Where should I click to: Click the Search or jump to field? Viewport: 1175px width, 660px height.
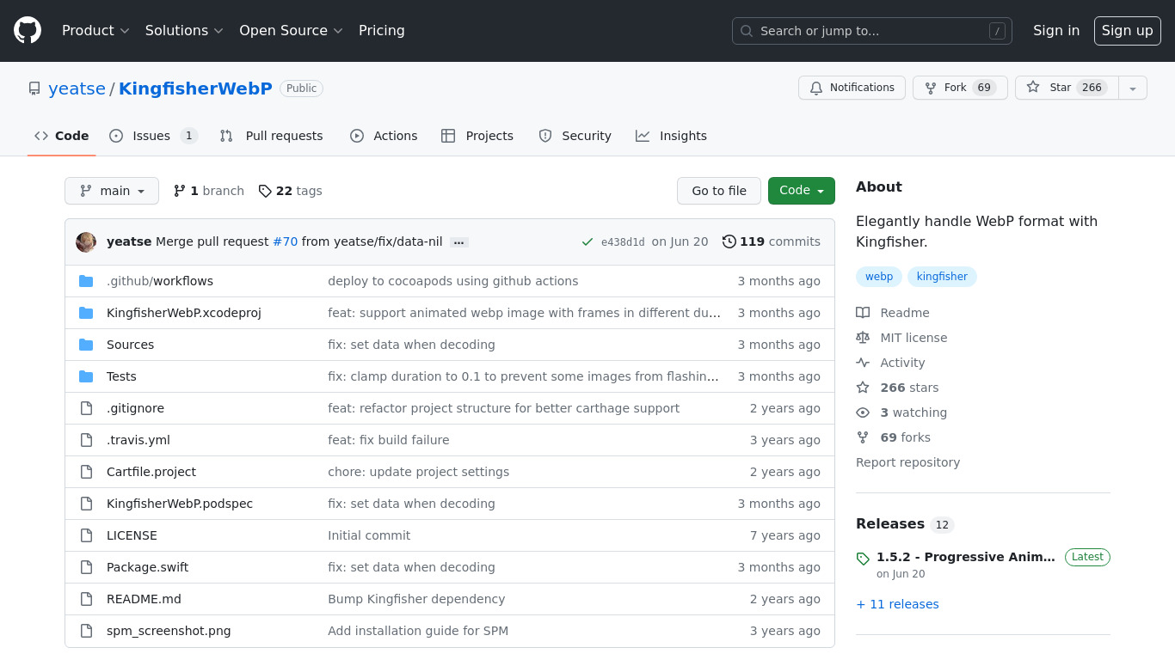pyautogui.click(x=871, y=31)
